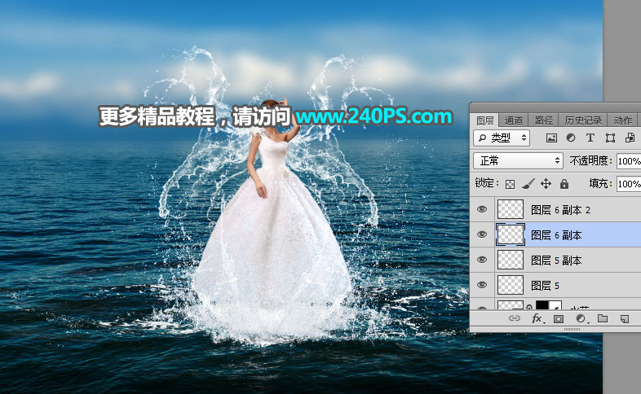Image resolution: width=641 pixels, height=394 pixels.
Task: Select layer name 图层 6 副本 2
Action: point(560,210)
